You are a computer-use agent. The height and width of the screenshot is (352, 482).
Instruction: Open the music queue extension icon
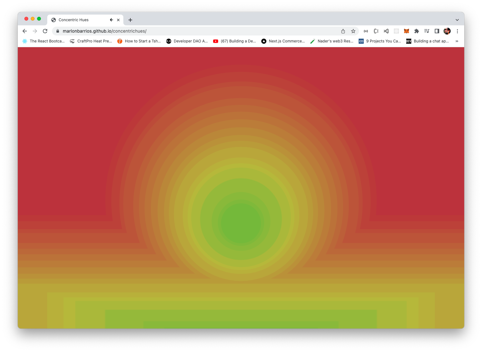tap(427, 31)
